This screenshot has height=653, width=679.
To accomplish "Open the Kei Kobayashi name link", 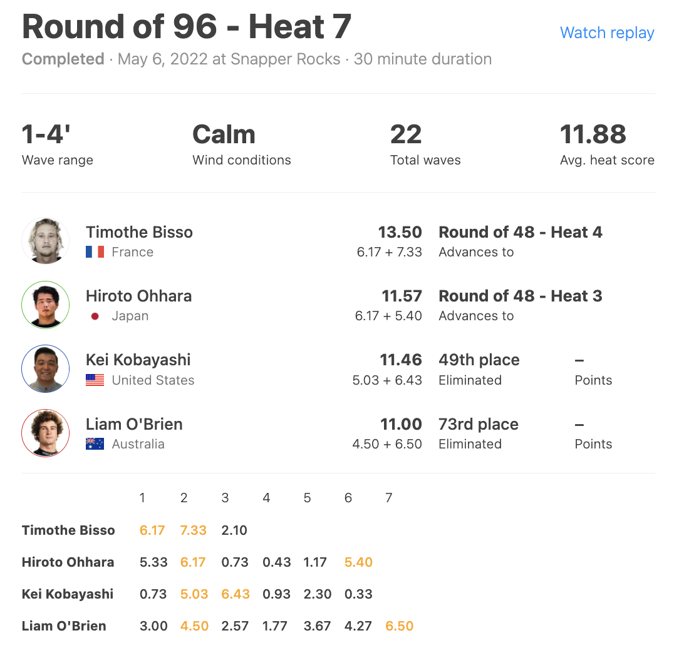I will point(138,360).
